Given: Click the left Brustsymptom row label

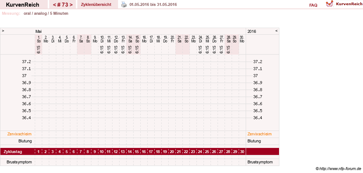Looking at the screenshot, I should [19, 162].
